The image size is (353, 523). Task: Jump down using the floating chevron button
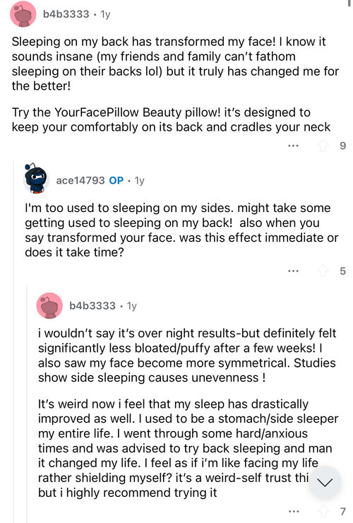click(325, 482)
